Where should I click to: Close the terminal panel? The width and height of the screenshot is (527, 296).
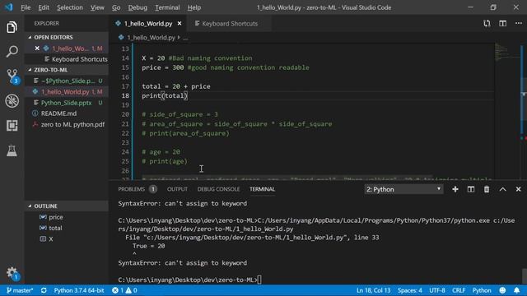518,189
